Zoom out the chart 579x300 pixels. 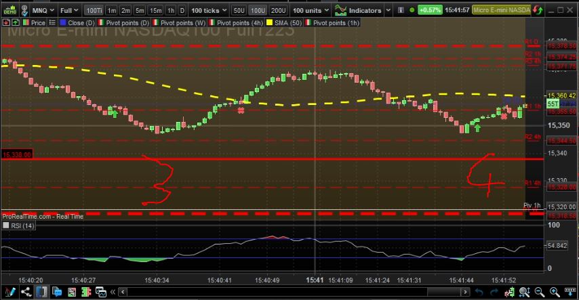pyautogui.click(x=540, y=293)
